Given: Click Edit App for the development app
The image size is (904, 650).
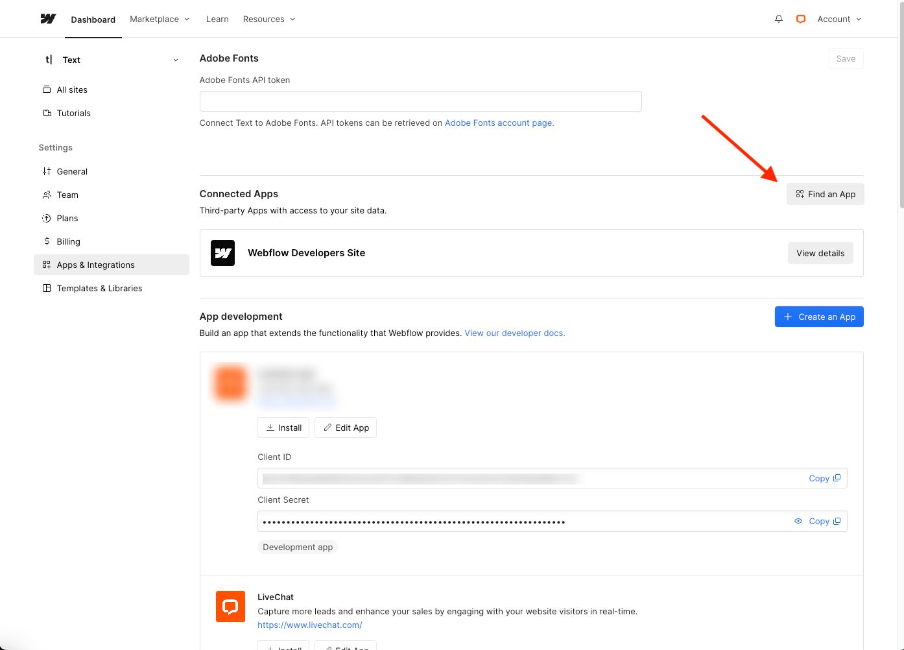Looking at the screenshot, I should point(346,427).
